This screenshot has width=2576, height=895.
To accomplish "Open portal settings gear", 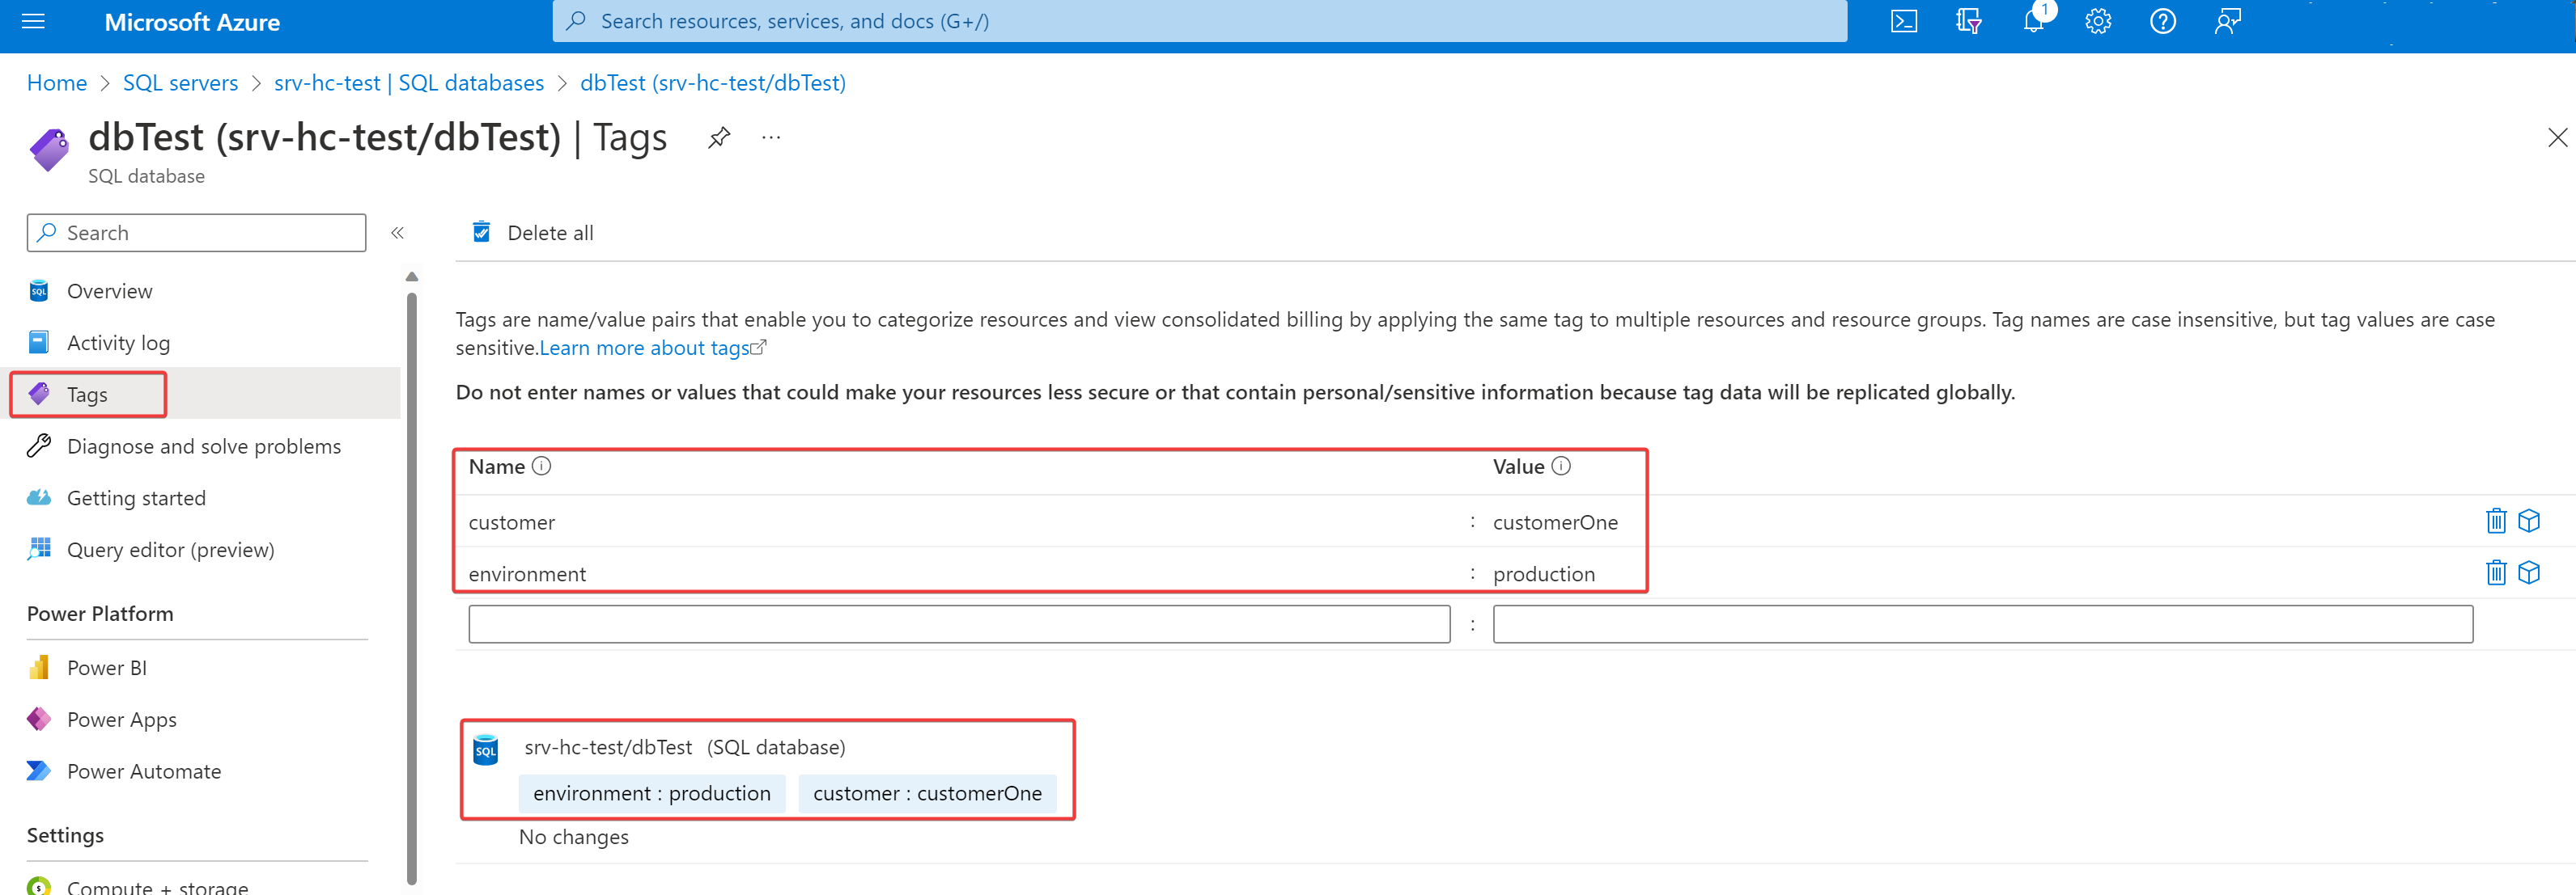I will click(2098, 21).
